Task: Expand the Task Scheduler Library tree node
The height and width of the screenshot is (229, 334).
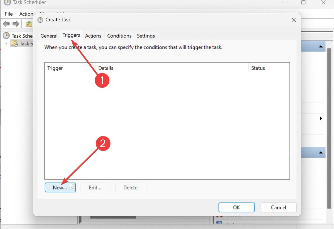Action: (x=6, y=43)
